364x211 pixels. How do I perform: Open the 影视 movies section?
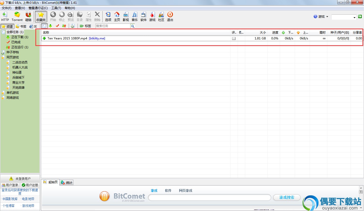pyautogui.click(x=126, y=16)
